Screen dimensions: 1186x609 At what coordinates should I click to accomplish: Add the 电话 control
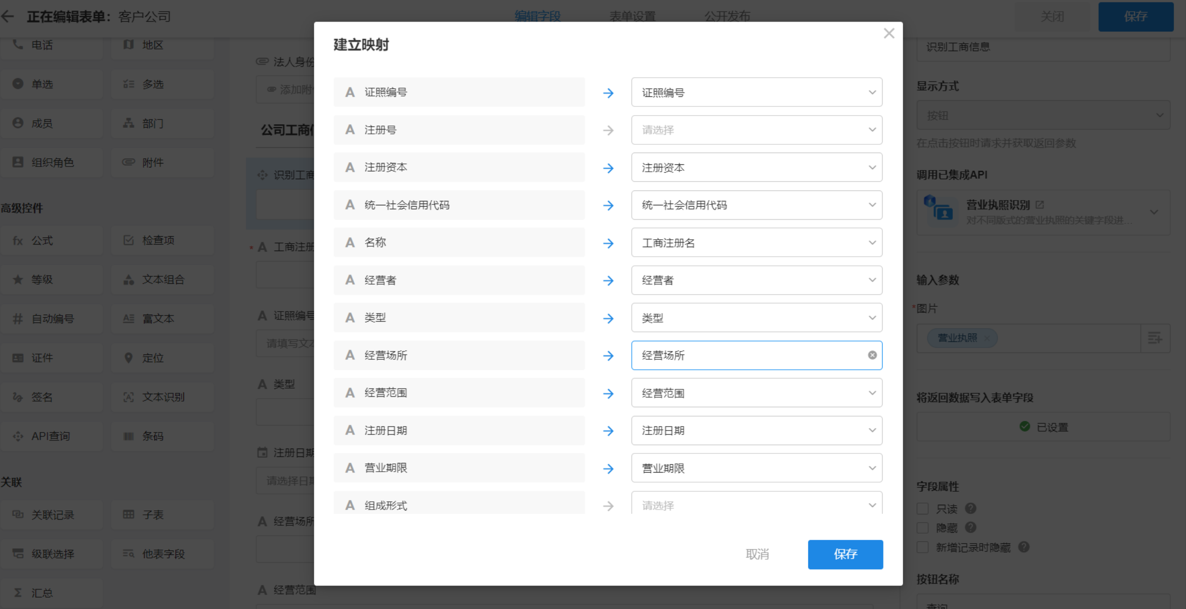click(x=52, y=45)
